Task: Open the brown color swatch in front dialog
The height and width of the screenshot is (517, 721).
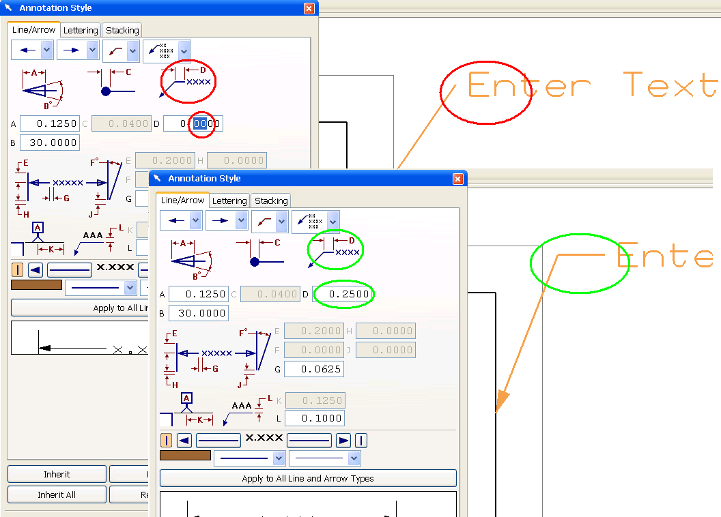Action: pos(185,456)
